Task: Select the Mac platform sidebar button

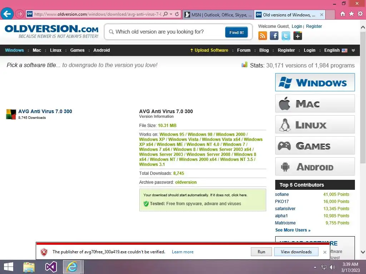Action: 315,103
